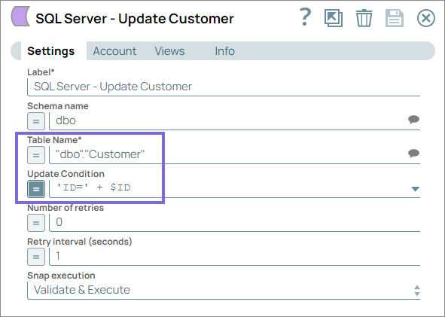Image resolution: width=445 pixels, height=317 pixels.
Task: Click the purple snap shape icon
Action: tap(20, 17)
